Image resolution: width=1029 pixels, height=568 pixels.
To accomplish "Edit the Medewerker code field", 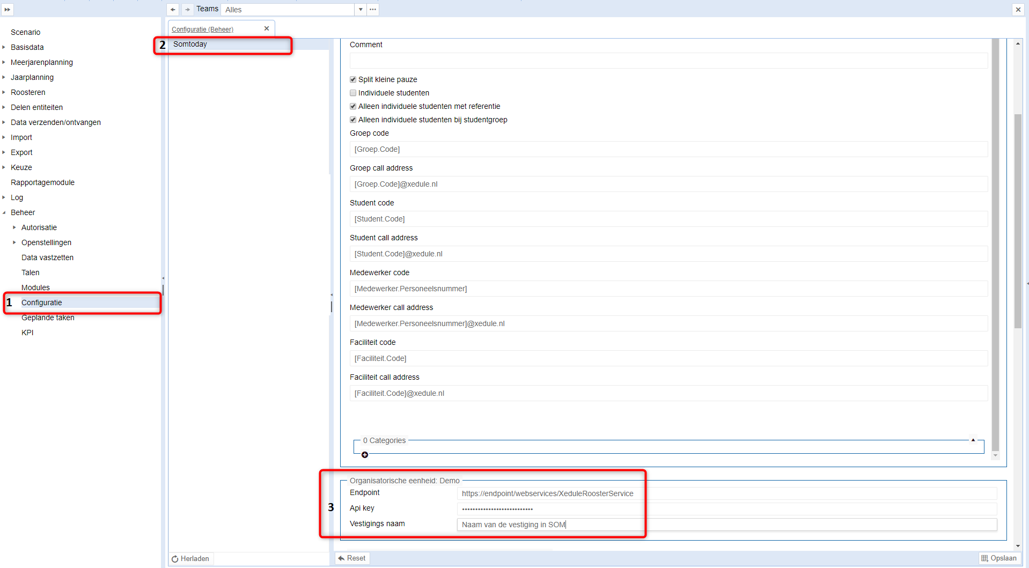I will [x=668, y=289].
